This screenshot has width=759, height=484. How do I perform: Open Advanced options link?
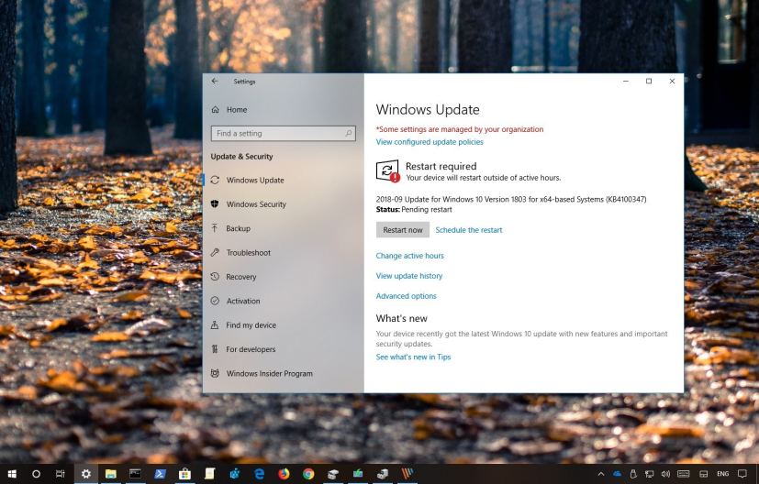(407, 296)
